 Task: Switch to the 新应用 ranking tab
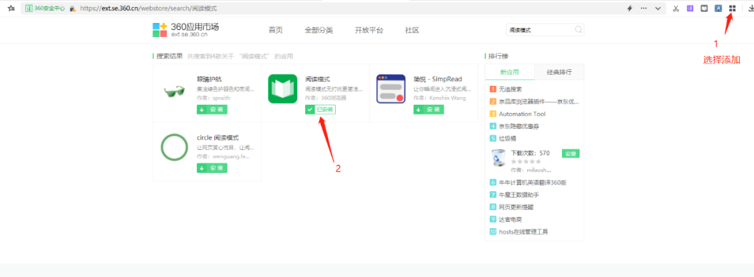coord(510,72)
